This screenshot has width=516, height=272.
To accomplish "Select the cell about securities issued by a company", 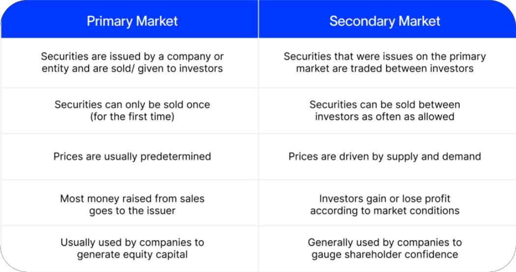I will (130, 63).
